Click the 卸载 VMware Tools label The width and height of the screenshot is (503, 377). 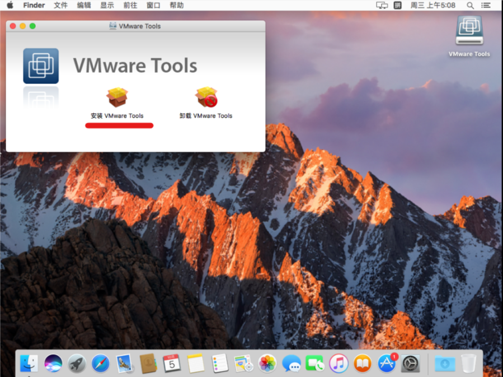[206, 116]
